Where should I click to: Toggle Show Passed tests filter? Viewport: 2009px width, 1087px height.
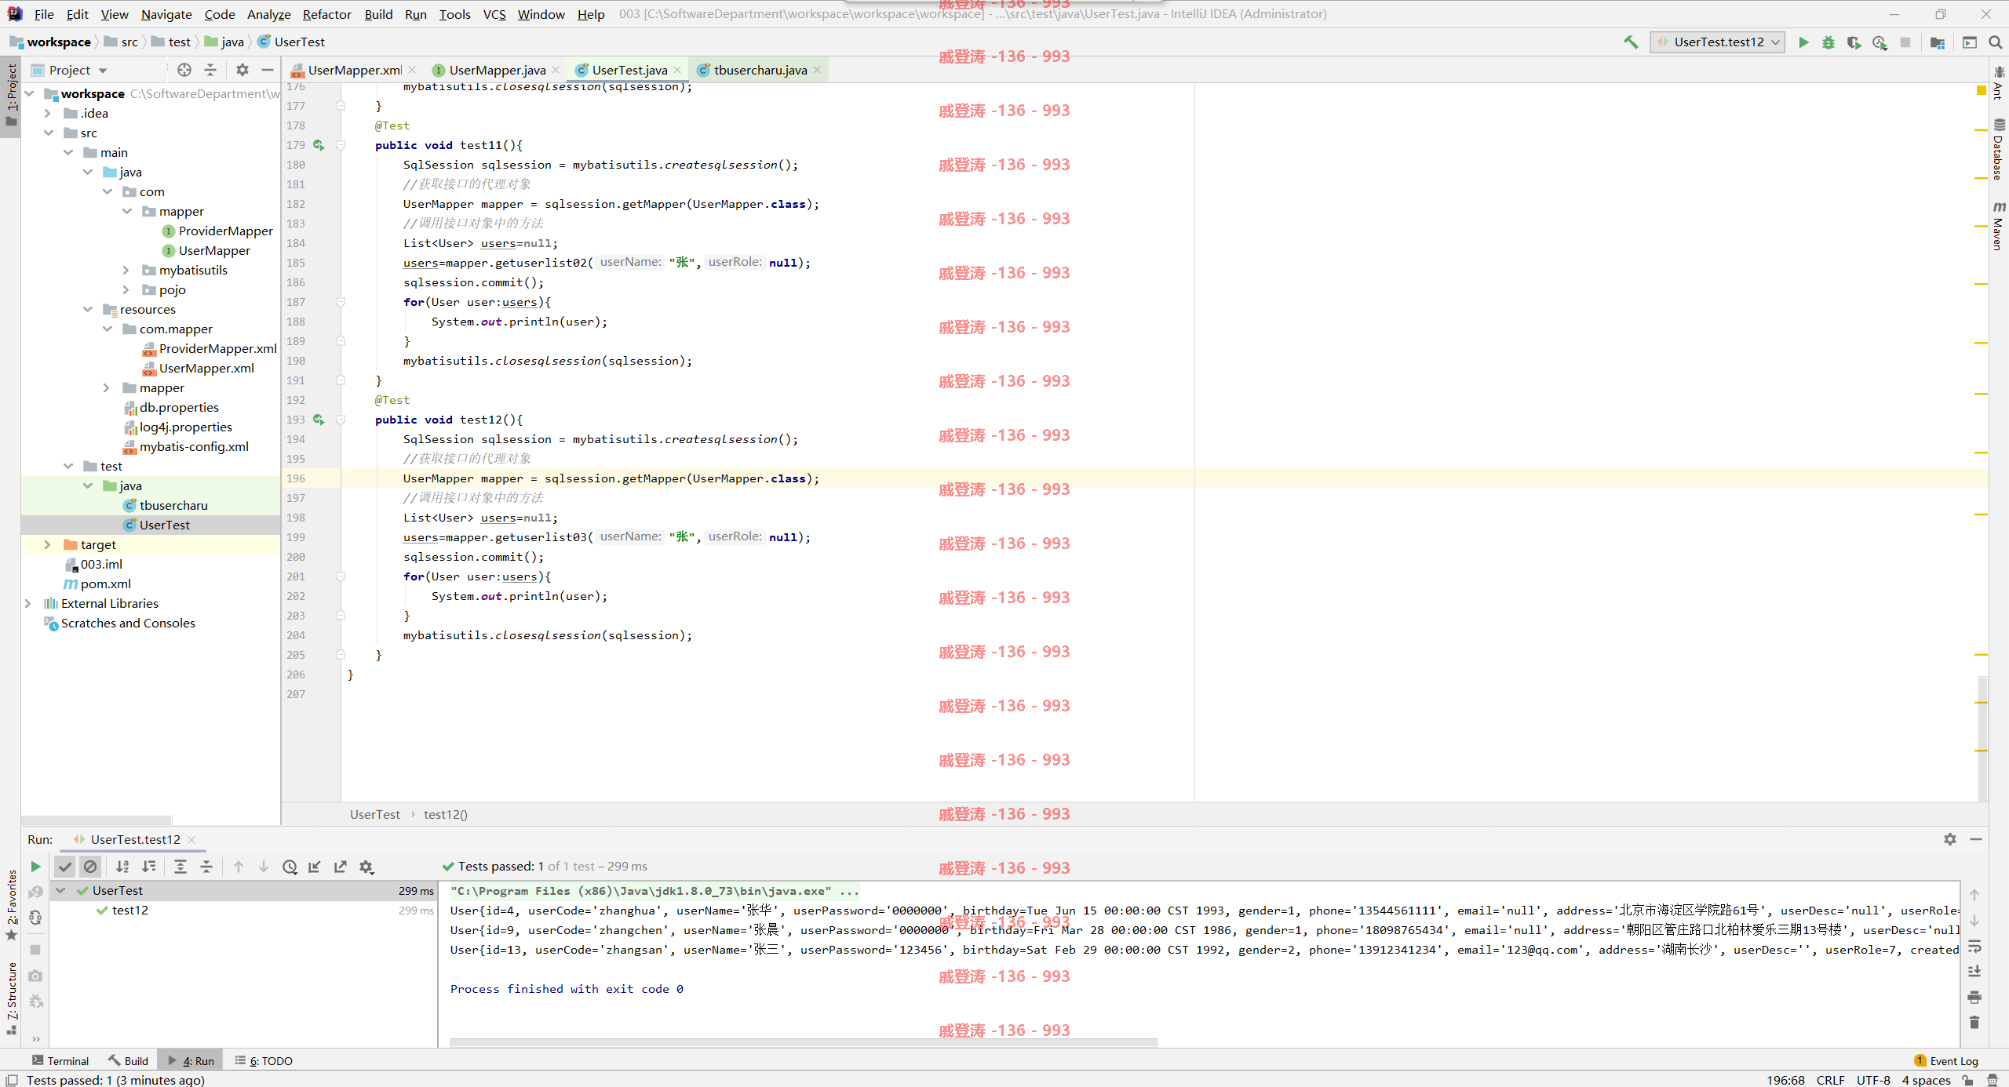click(65, 867)
